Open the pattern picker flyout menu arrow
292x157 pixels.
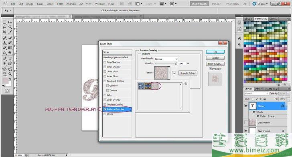[186, 84]
